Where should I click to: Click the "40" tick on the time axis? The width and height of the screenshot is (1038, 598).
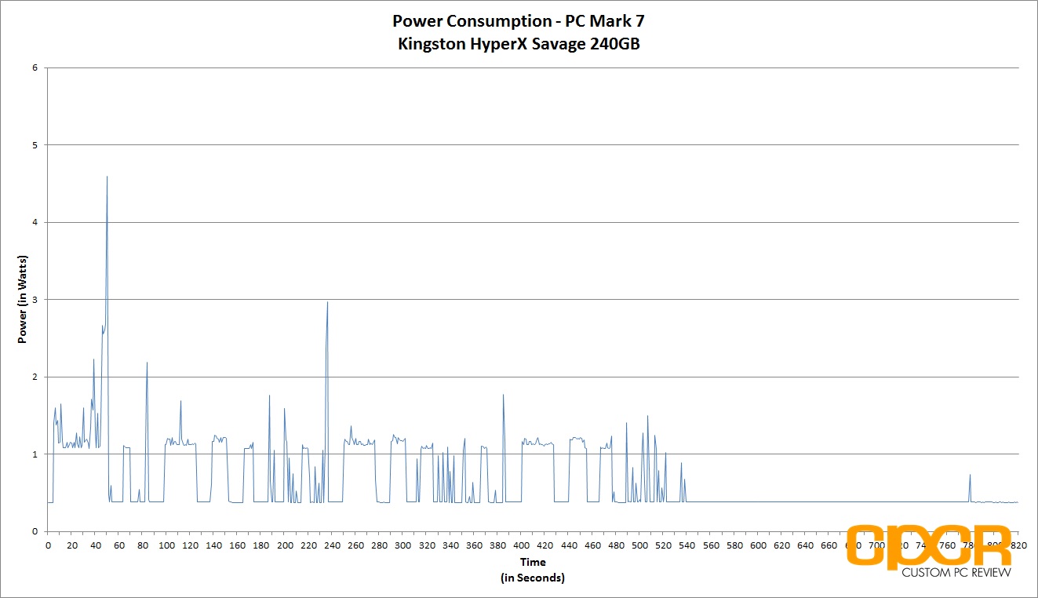[95, 545]
